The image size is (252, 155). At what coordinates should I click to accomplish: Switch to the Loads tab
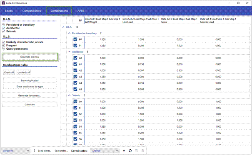click(9, 11)
